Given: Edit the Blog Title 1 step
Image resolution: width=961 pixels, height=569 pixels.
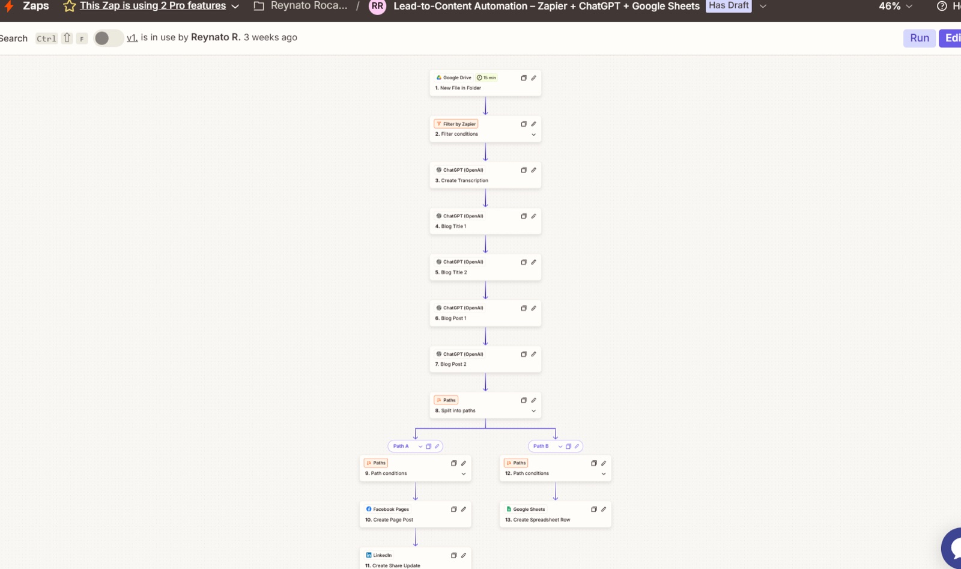Looking at the screenshot, I should (533, 216).
